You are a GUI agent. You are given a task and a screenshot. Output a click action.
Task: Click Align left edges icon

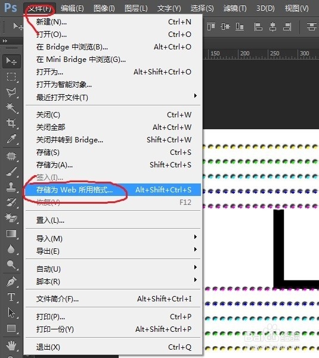[x=258, y=26]
